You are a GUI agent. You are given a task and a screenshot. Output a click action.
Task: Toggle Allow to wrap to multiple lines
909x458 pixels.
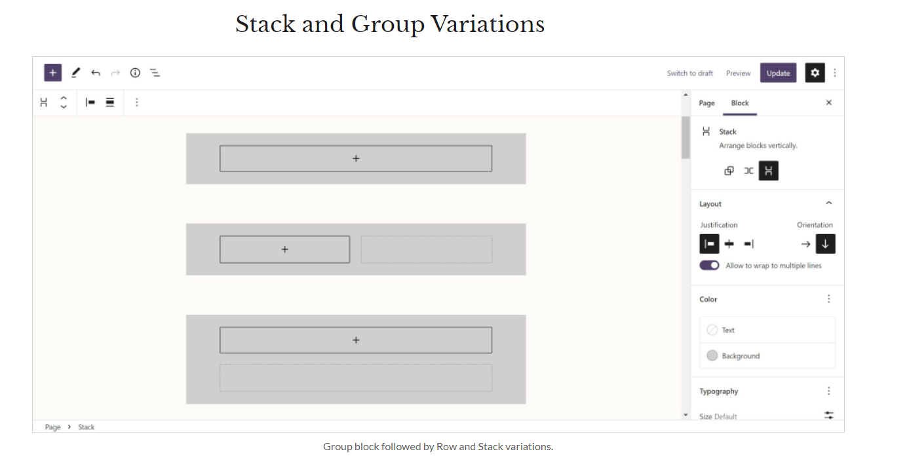point(709,265)
